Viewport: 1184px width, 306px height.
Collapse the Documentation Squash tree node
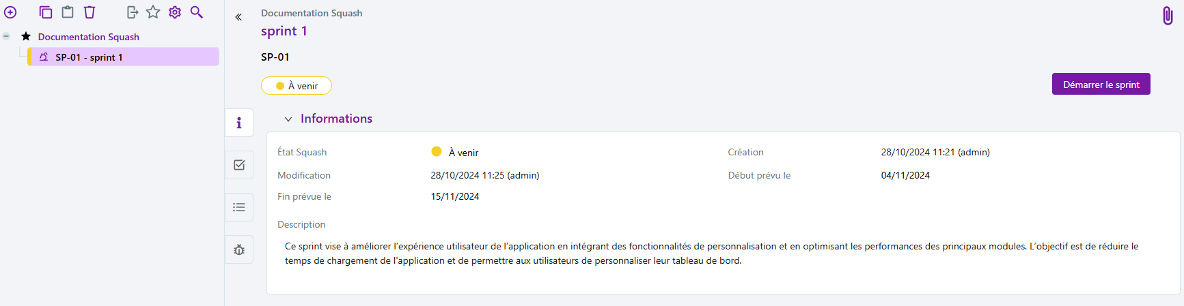6,36
